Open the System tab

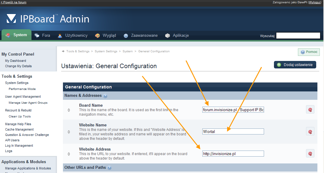point(16,35)
